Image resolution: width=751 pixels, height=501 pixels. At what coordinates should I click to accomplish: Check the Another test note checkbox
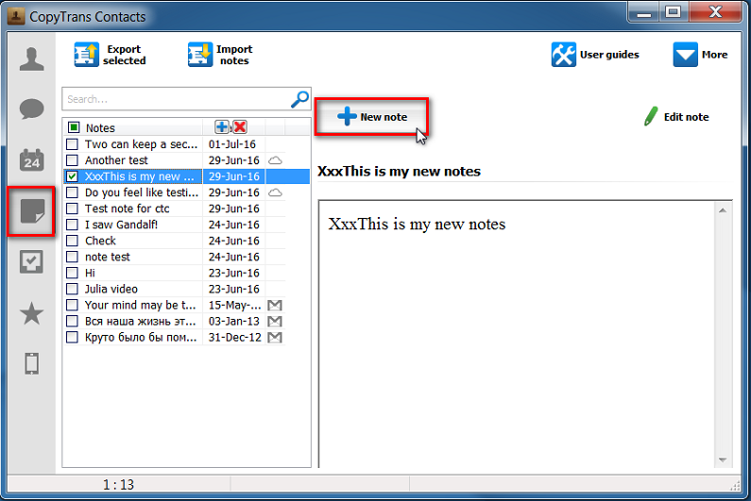pyautogui.click(x=72, y=160)
